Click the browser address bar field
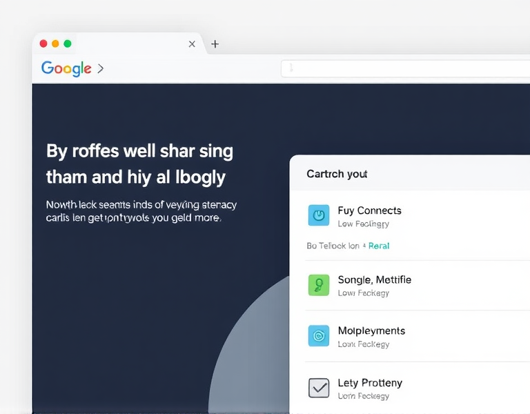 point(405,68)
